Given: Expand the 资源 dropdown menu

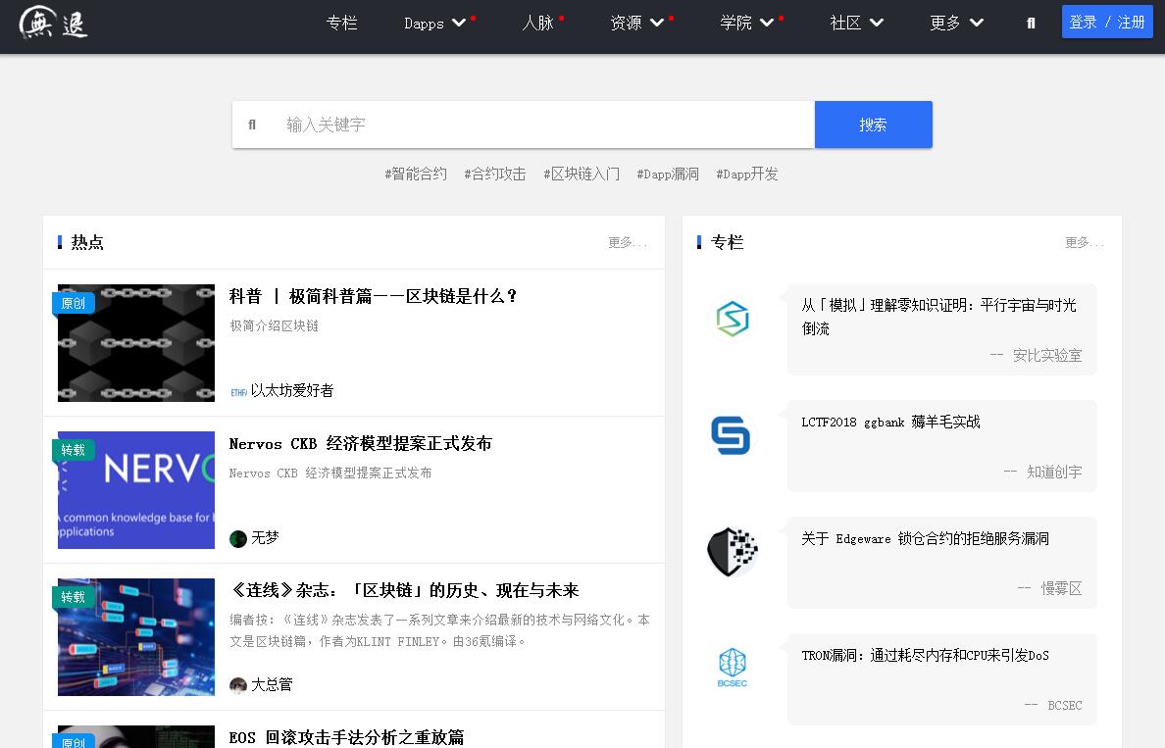Looking at the screenshot, I should click(636, 23).
